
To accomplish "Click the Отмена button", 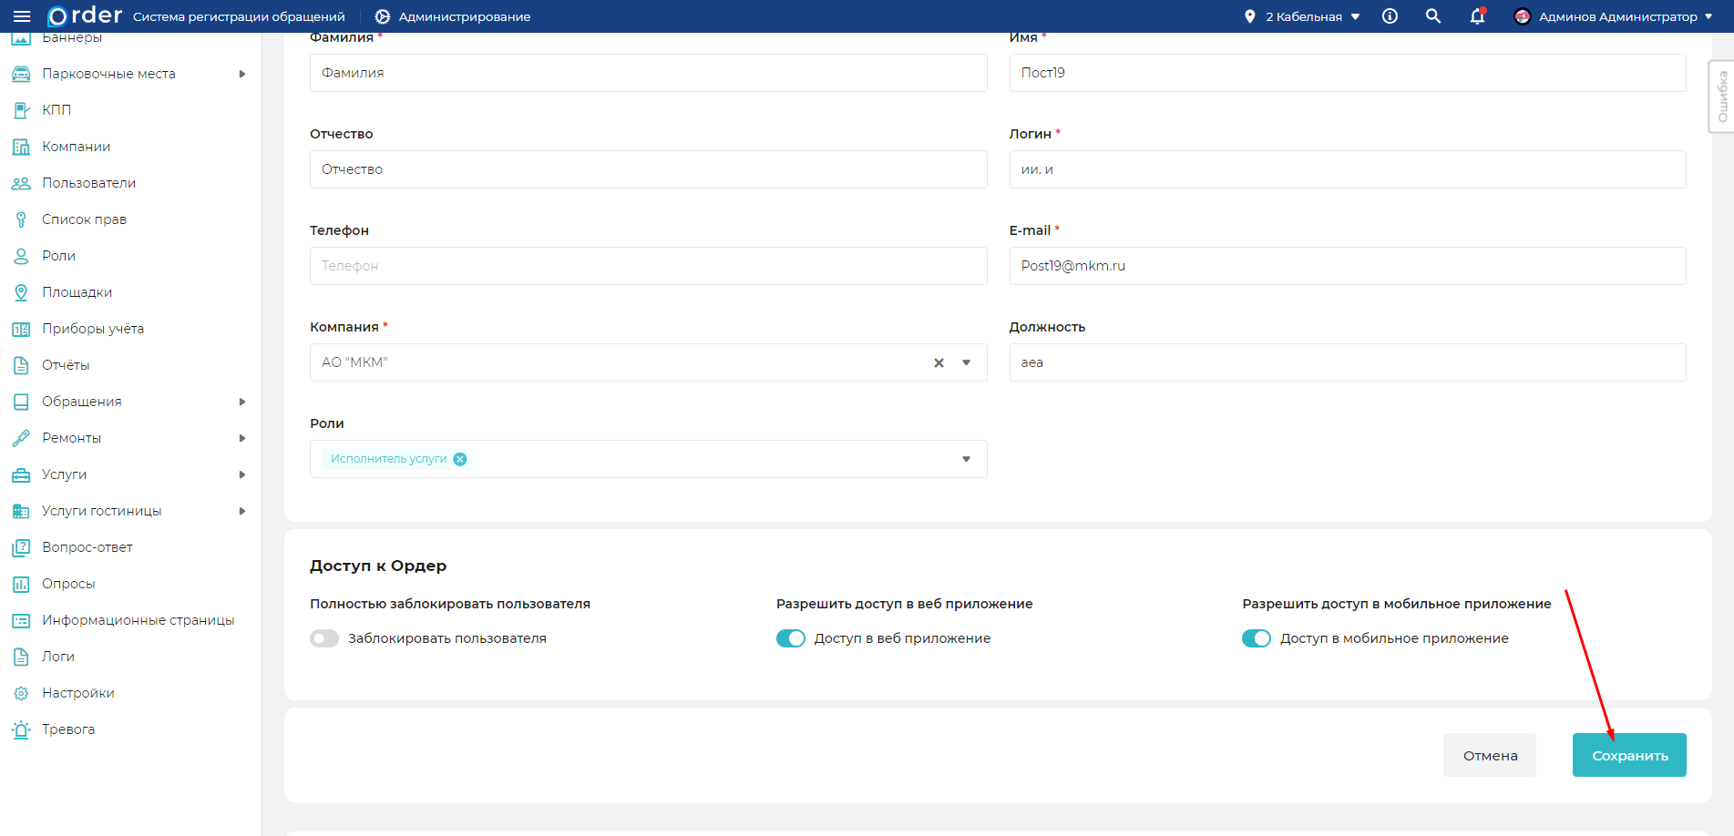I will click(x=1490, y=755).
